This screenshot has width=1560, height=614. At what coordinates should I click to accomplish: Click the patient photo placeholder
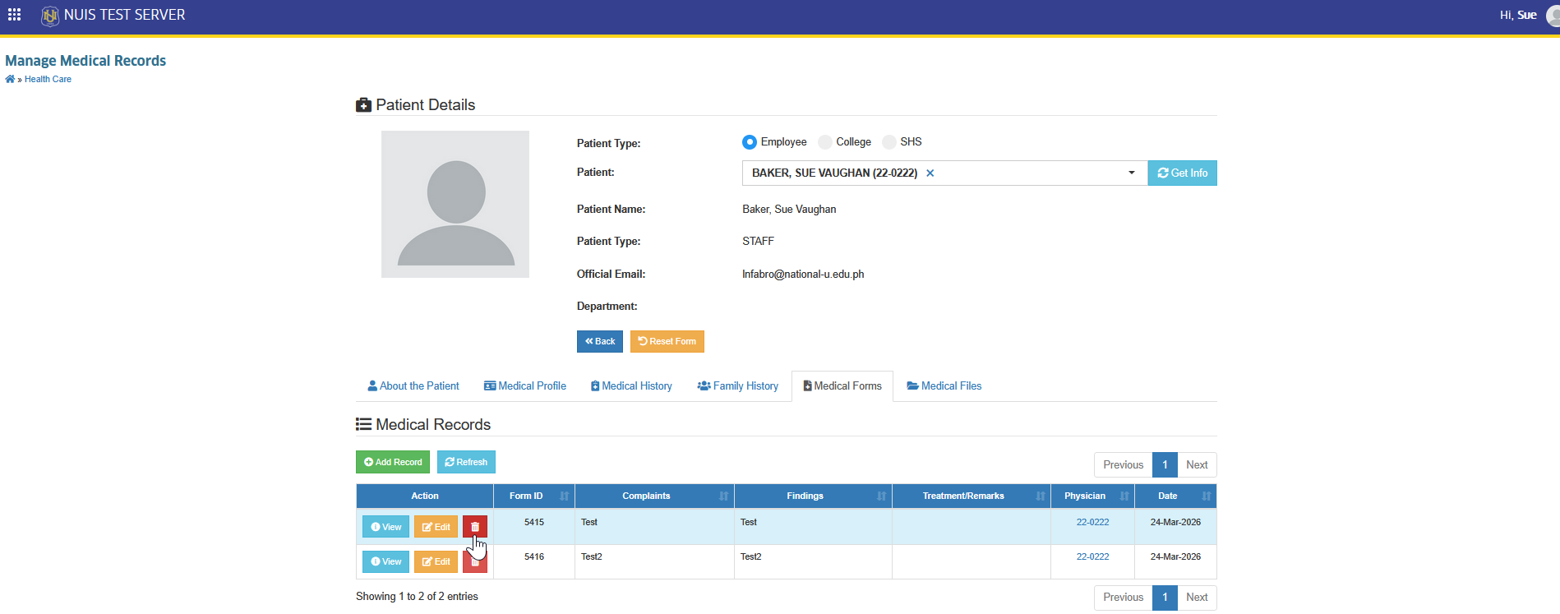[455, 204]
